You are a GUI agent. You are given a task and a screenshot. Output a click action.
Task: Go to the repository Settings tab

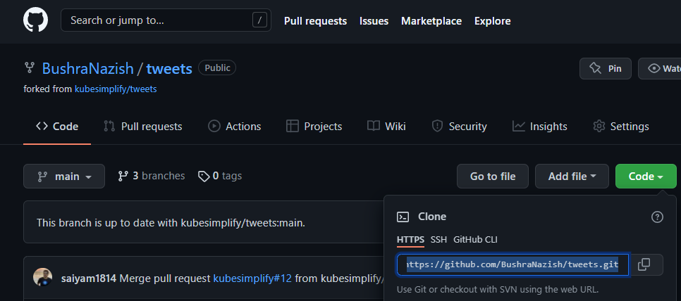pos(621,127)
